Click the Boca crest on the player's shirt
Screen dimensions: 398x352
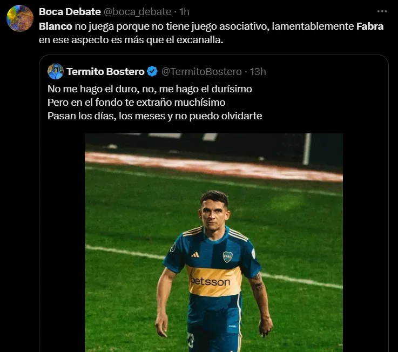(x=227, y=256)
